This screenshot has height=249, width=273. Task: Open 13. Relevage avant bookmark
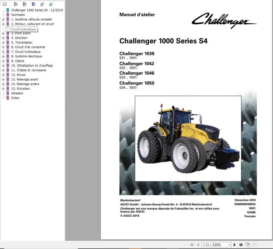[25, 80]
